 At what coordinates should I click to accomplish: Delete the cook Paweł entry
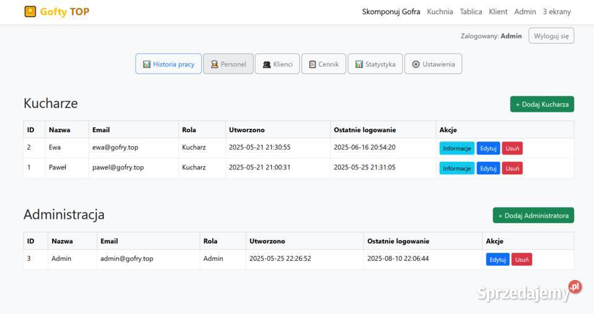pos(512,168)
